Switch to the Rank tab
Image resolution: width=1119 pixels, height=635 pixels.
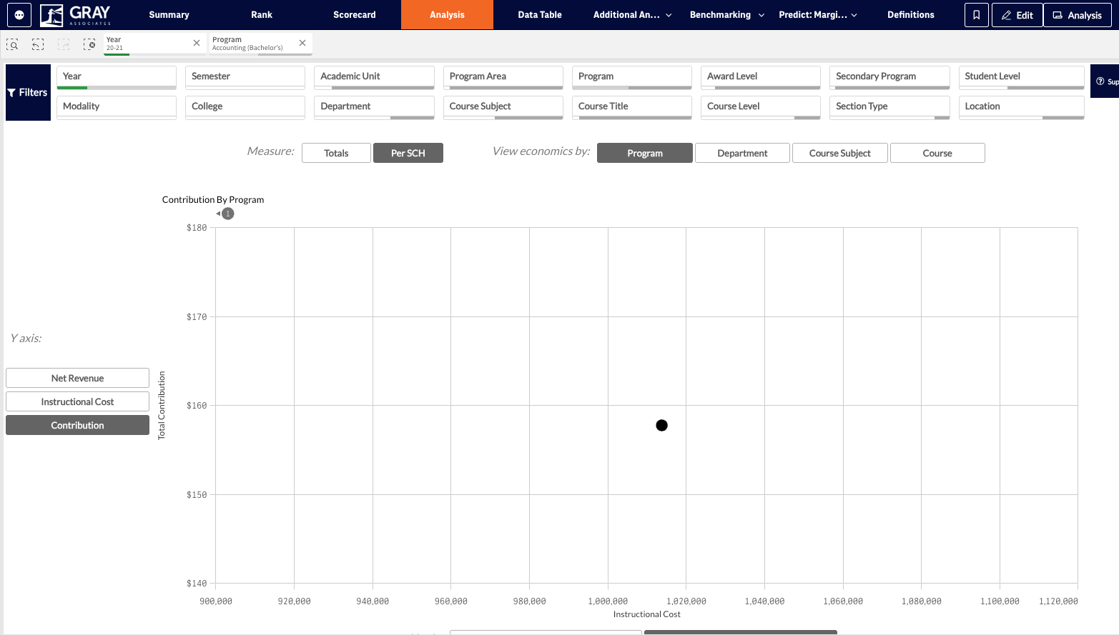point(262,15)
